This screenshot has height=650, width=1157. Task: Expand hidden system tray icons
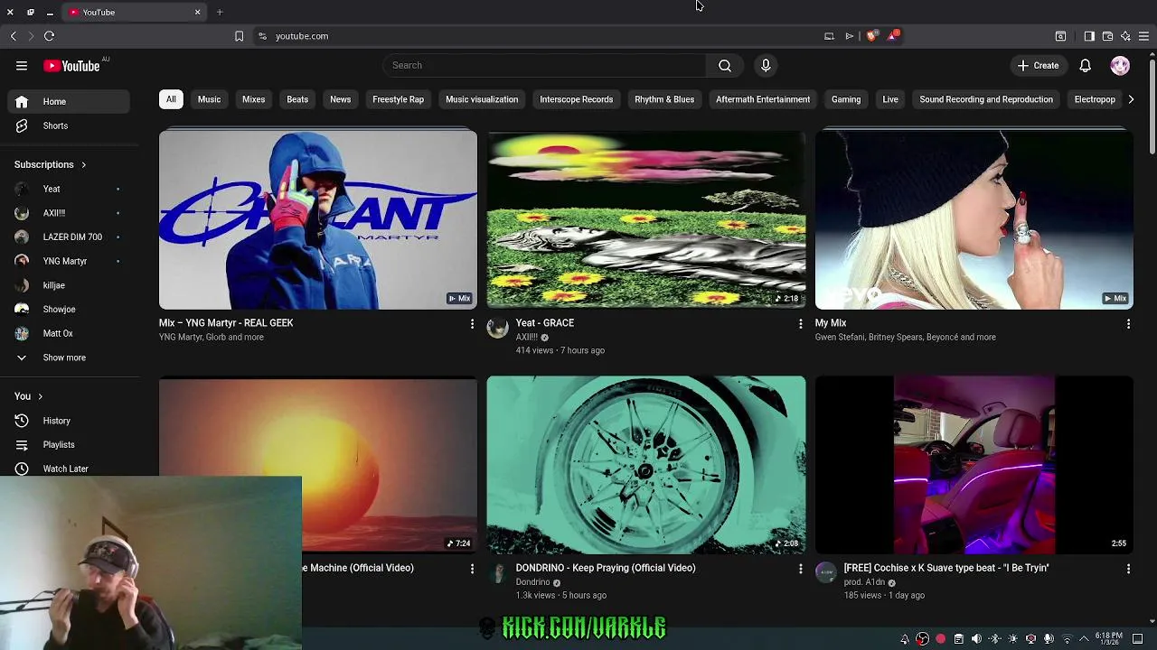pyautogui.click(x=1085, y=639)
